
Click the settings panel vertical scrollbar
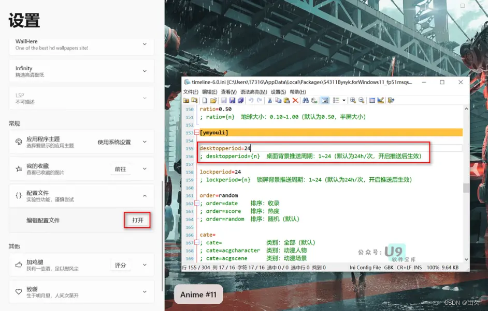[x=162, y=236]
